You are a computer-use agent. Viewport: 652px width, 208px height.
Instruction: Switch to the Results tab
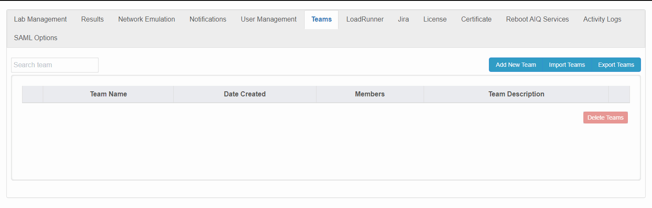pos(92,19)
